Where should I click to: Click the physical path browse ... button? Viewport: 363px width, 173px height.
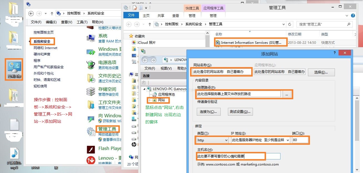click(x=287, y=94)
